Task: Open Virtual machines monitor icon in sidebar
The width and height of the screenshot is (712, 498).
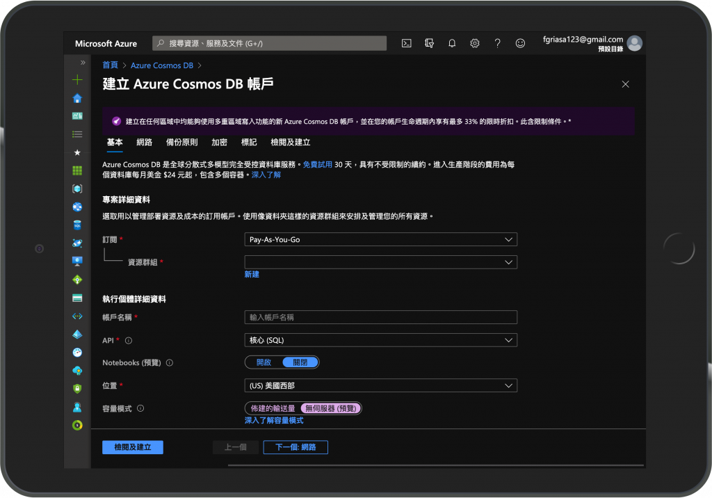Action: 77,262
